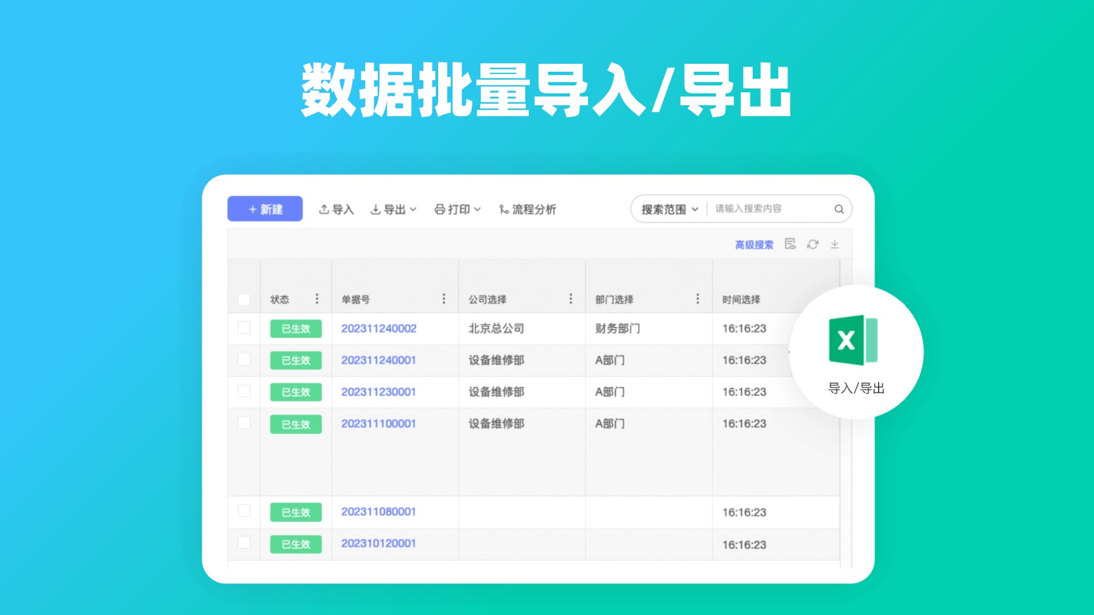Click the search magnifier icon

point(839,209)
